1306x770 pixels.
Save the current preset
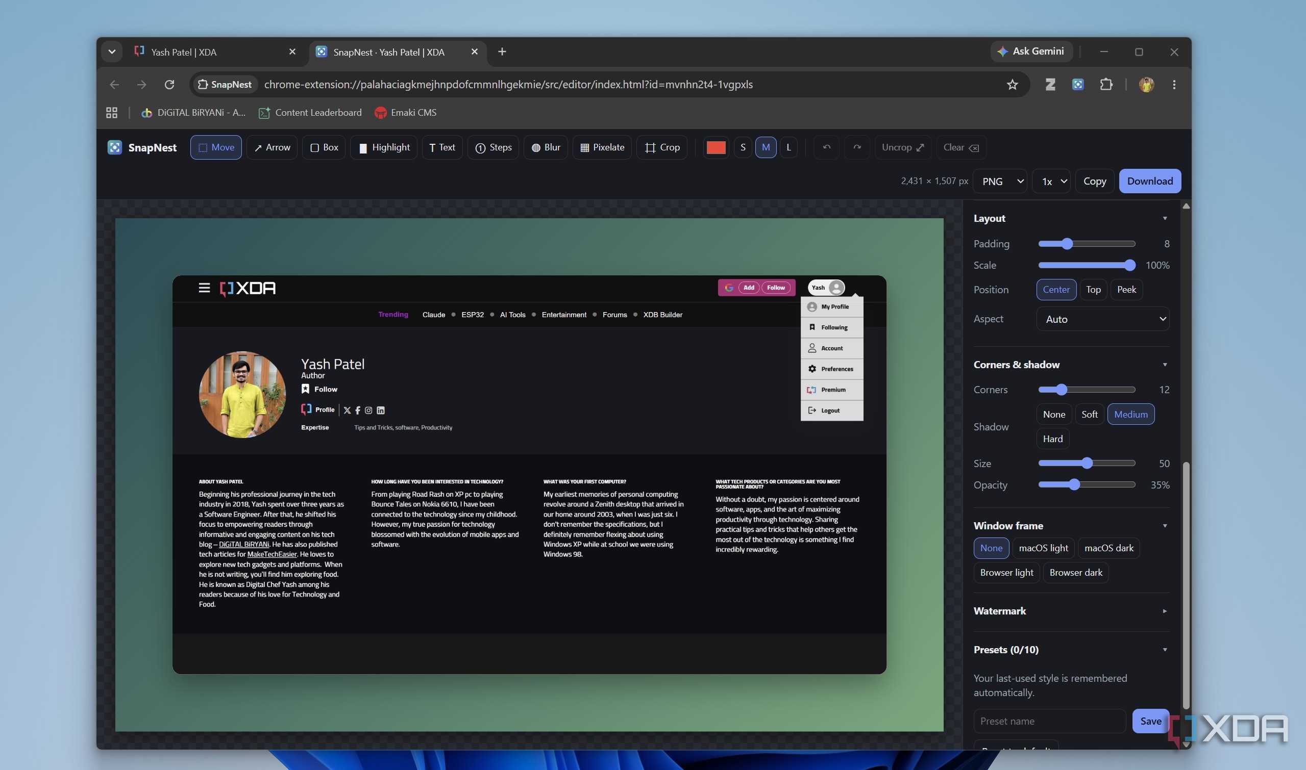1150,721
